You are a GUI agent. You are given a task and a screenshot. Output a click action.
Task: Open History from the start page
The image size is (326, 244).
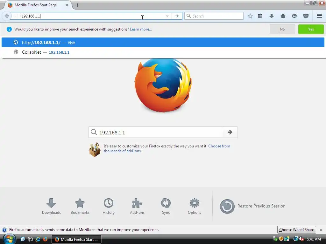(109, 206)
